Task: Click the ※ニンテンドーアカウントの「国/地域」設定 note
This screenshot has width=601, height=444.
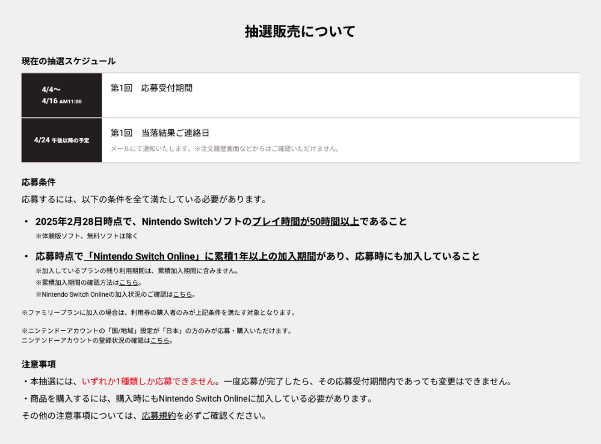Action: (x=157, y=331)
